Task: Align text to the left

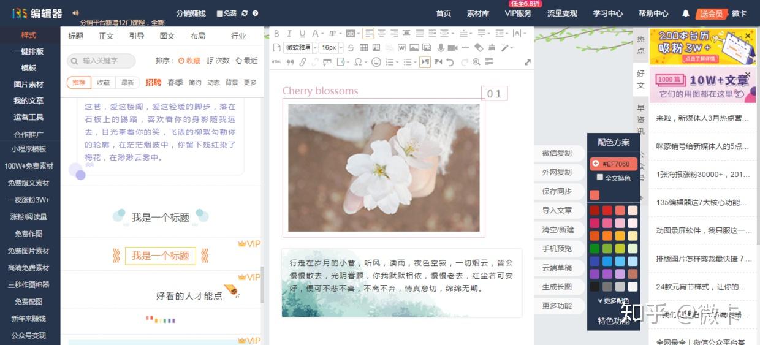Action: (368, 34)
